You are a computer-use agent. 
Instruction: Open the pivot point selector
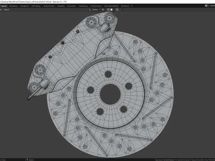click(x=103, y=9)
